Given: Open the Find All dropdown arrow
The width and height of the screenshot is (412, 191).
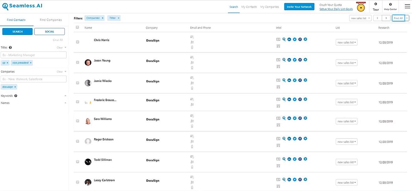Looking at the screenshot, I should pos(407,18).
